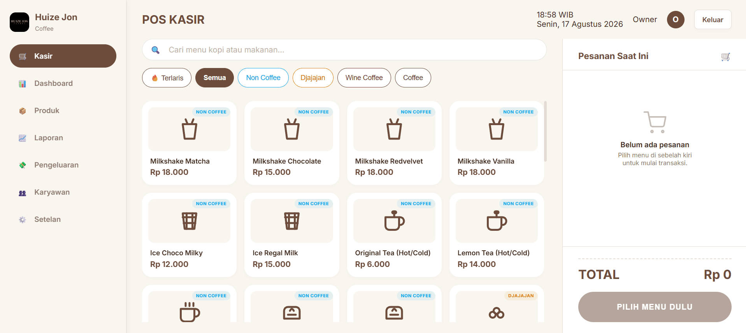Click the Huize Jon Coffee logo
The image size is (746, 333).
point(19,22)
